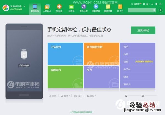The height and width of the screenshot is (115, 165).
Task: Open the 已装软件 tile
Action: tap(65, 54)
